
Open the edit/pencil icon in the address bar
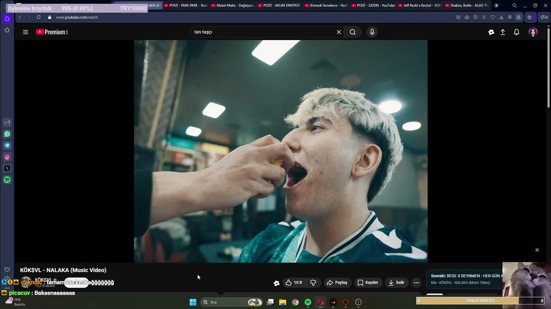(x=458, y=17)
